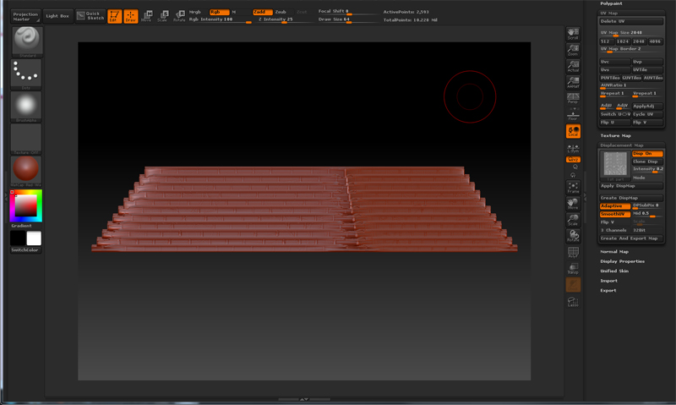Viewport: 676px width, 405px height.
Task: Toggle the Zadd mode
Action: pos(261,12)
